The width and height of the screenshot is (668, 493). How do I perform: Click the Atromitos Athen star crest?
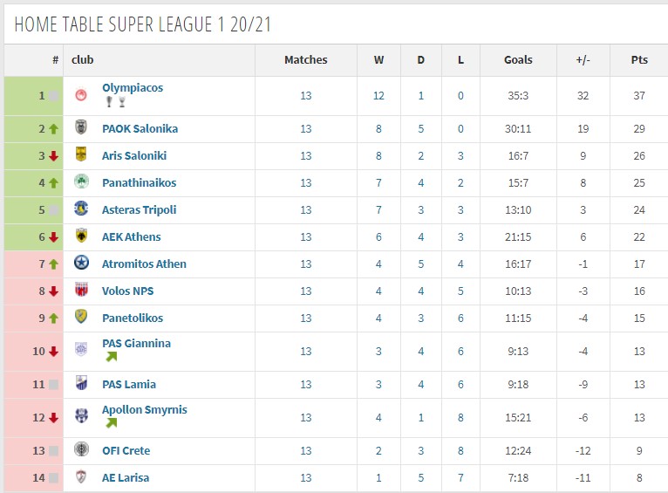coord(81,262)
